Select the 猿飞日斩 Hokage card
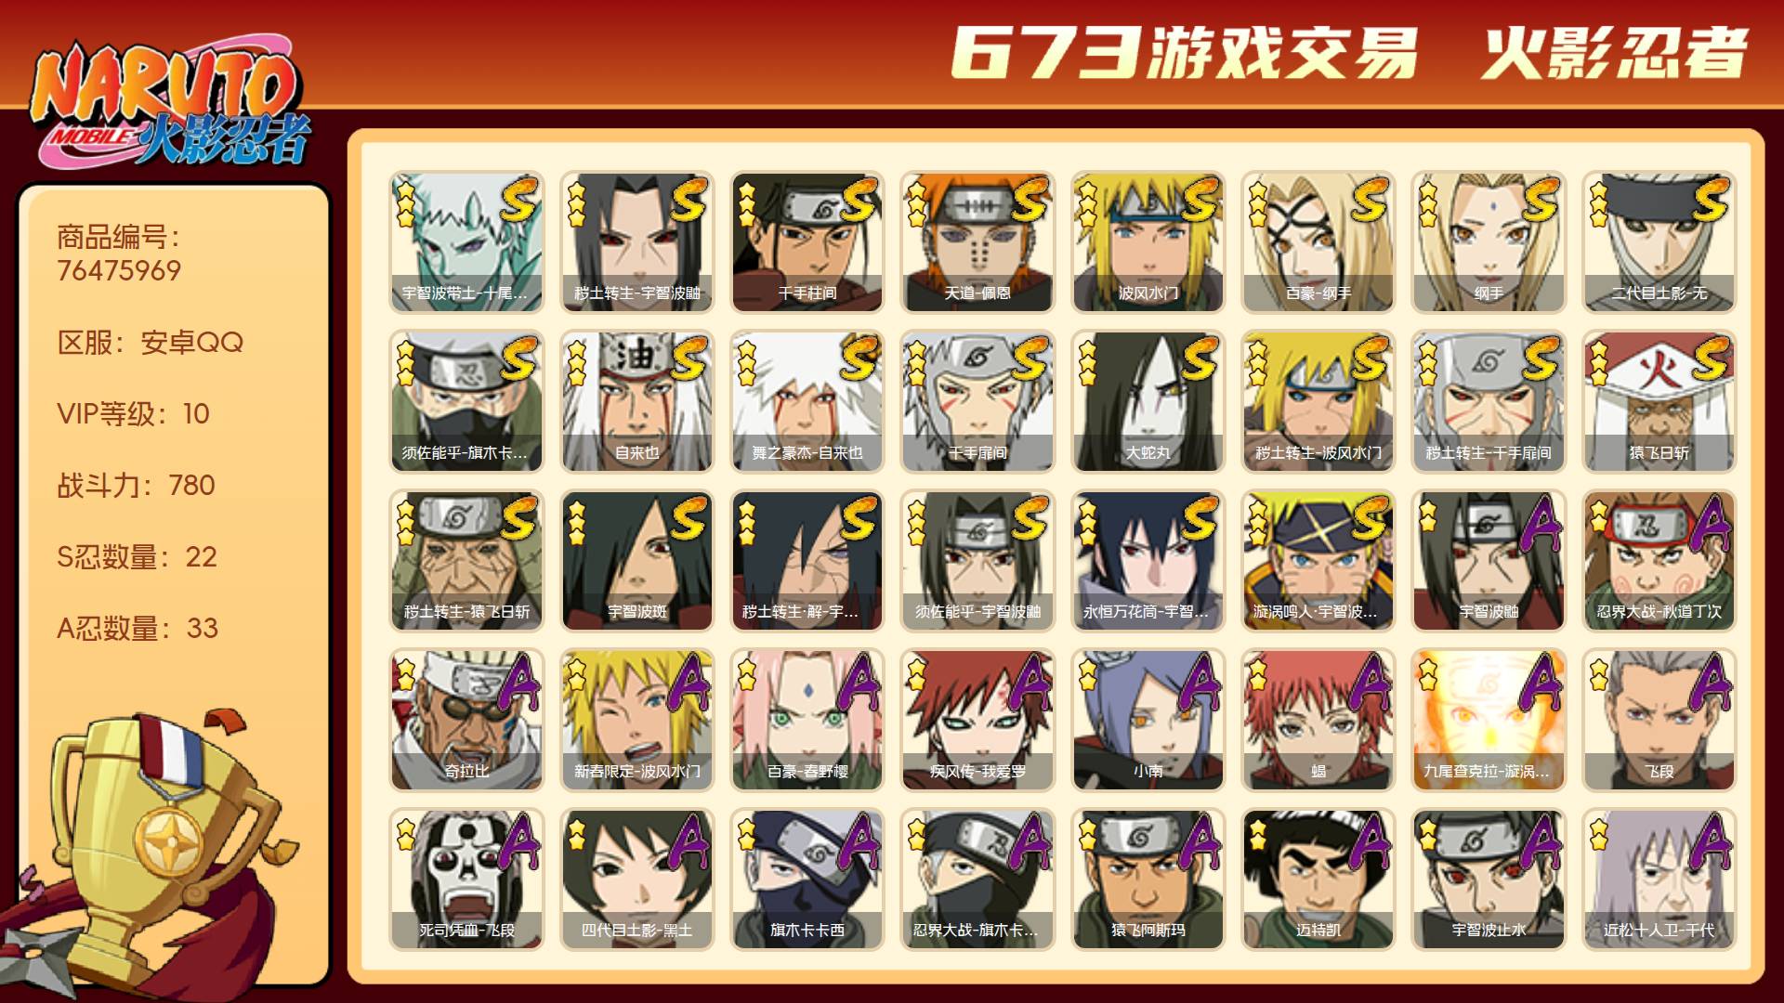 1659,402
